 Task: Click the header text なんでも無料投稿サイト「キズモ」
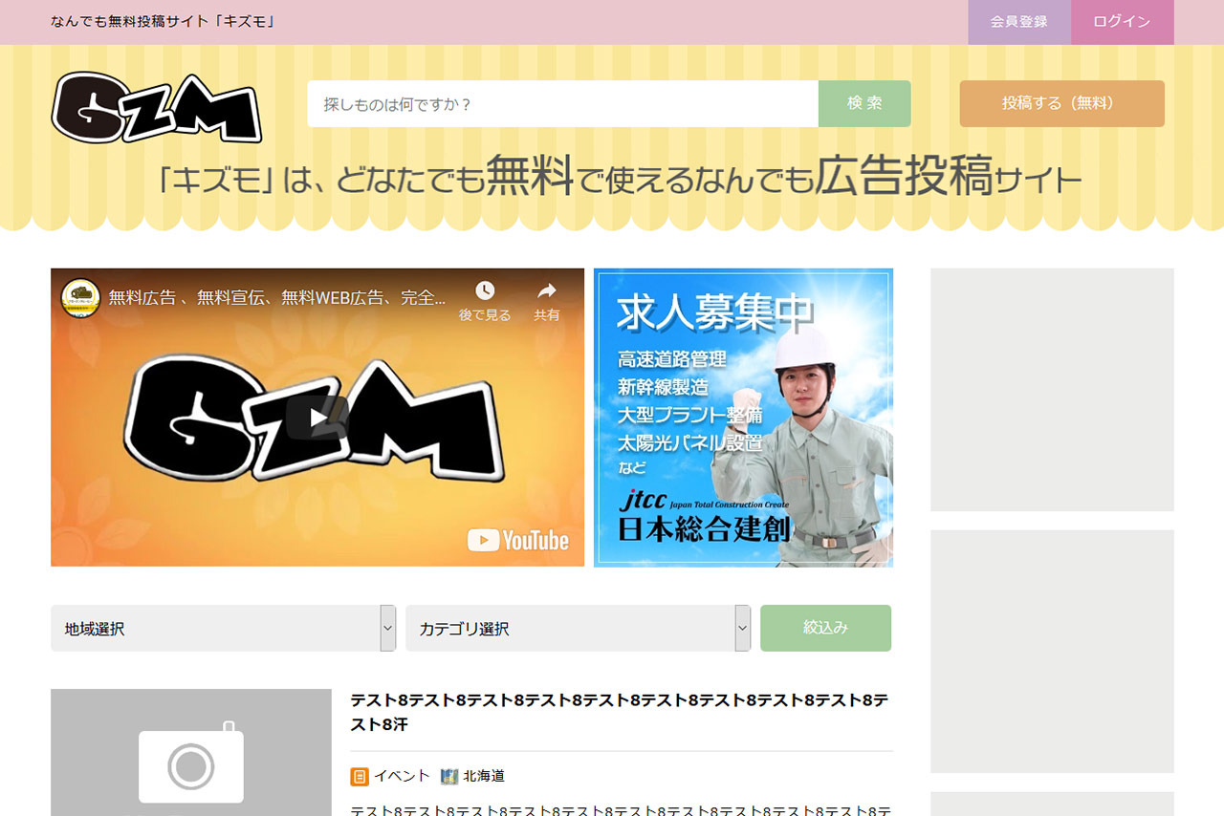pyautogui.click(x=164, y=21)
